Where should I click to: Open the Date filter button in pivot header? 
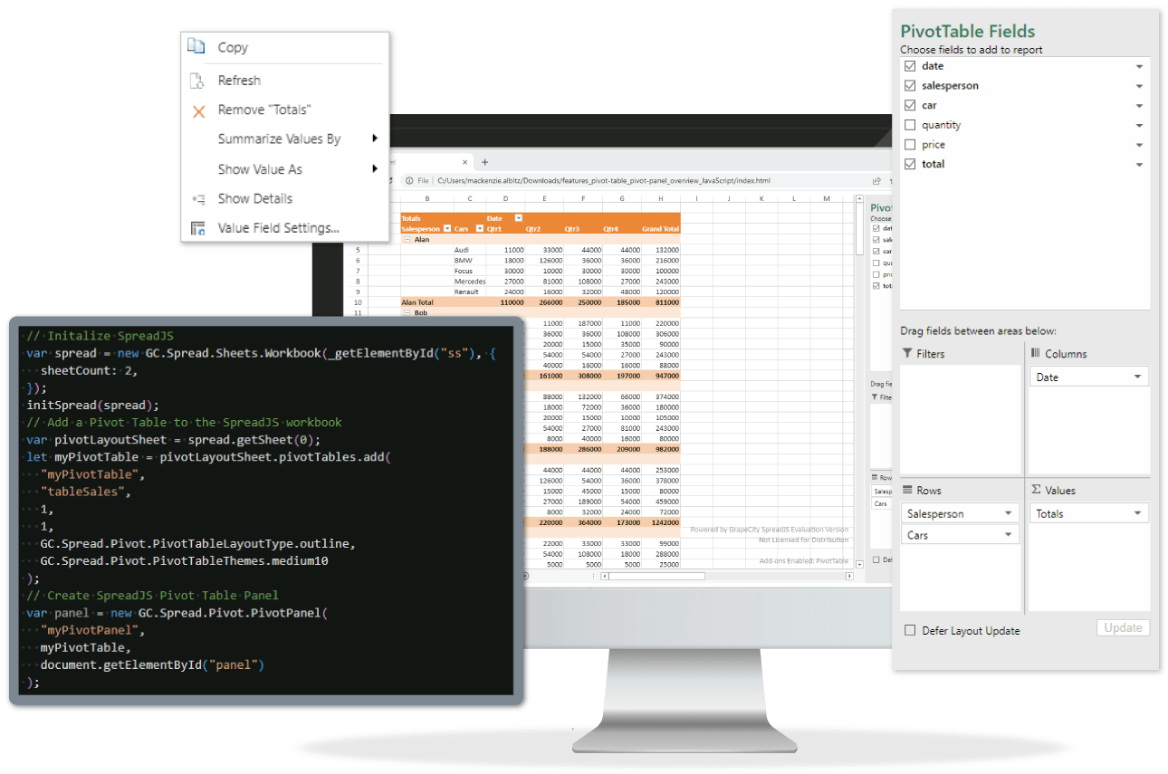click(x=518, y=218)
